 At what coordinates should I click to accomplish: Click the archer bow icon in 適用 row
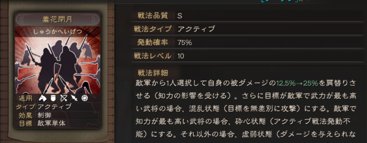coord(63,98)
